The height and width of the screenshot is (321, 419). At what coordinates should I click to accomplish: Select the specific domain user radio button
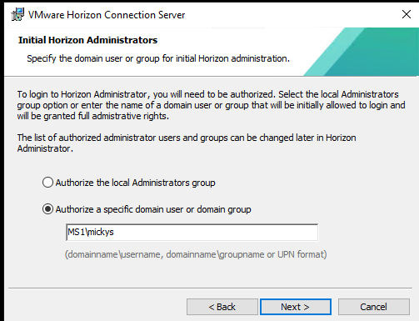[x=47, y=209]
